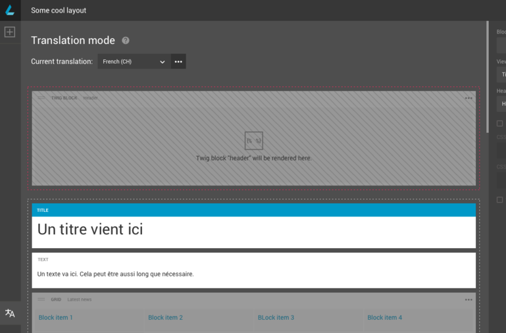506x333 pixels.
Task: Open the translation options three-dot button
Action: 178,62
